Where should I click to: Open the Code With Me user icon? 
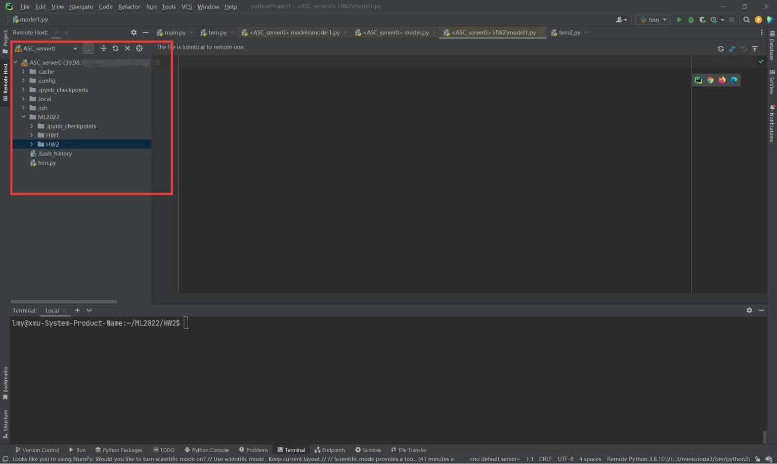[621, 20]
